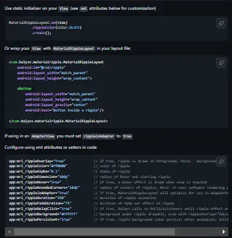Click attribute 'app:mrl_rippleDuration="350"'
232x238 pixels.
[x=37, y=198]
